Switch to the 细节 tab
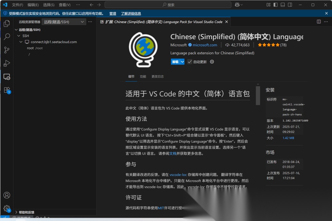This screenshot has height=221, width=332. (131, 76)
